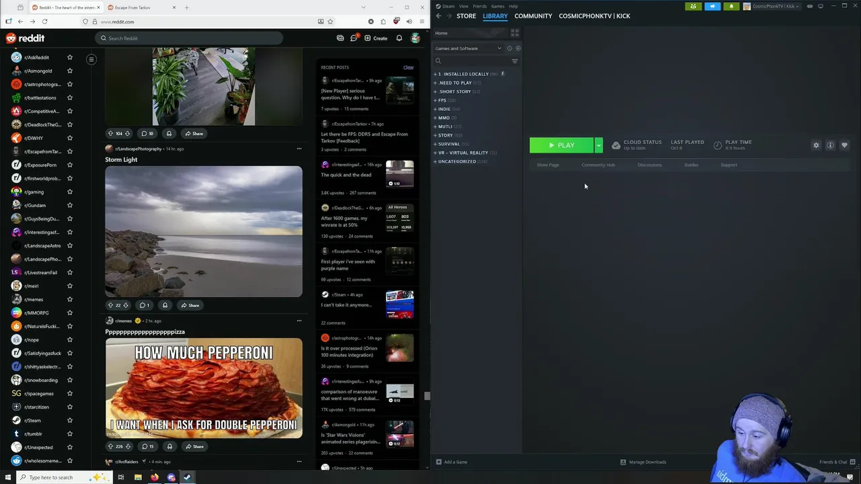Favorite r/memes with its star
Image resolution: width=861 pixels, height=484 pixels.
(69, 299)
